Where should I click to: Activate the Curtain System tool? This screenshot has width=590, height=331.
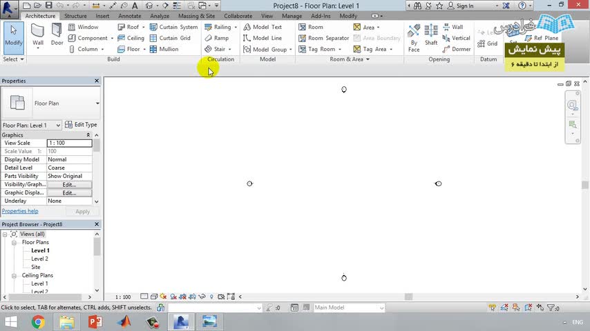(173, 27)
